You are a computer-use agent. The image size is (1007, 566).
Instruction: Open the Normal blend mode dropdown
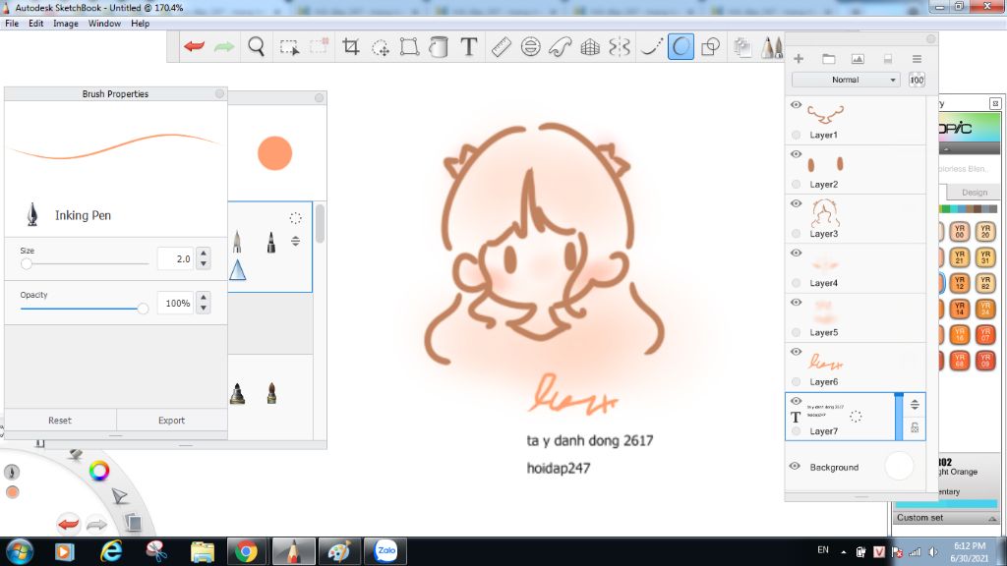tap(845, 80)
